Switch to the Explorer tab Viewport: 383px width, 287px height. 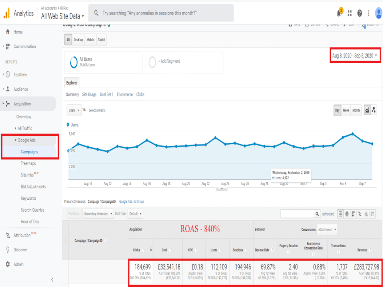(x=72, y=83)
